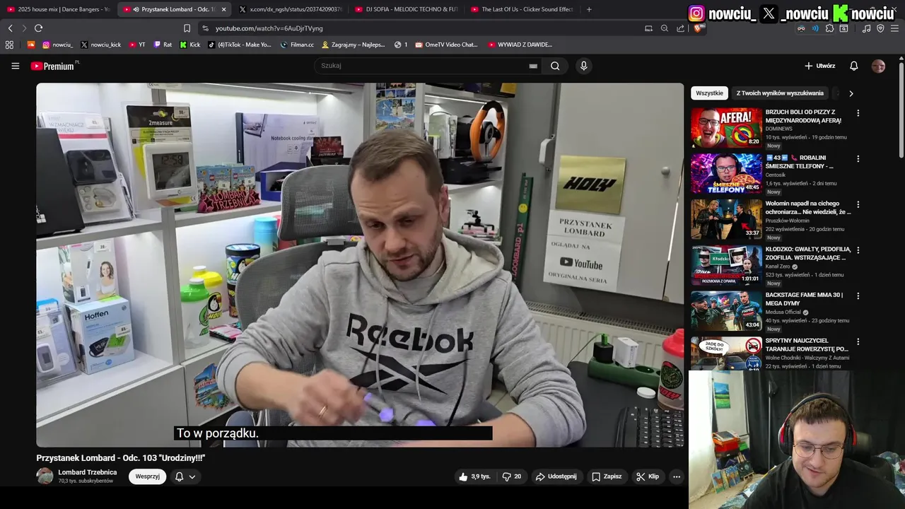Like the video with thumbs up
The width and height of the screenshot is (905, 509).
(474, 476)
